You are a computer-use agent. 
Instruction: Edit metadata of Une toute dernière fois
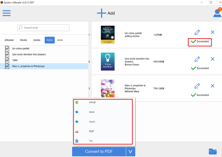tap(197, 59)
